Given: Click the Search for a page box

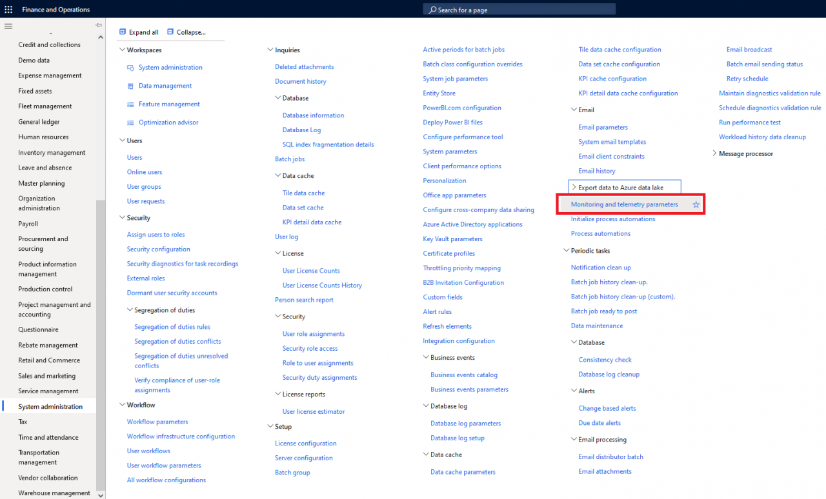Looking at the screenshot, I should 519,10.
